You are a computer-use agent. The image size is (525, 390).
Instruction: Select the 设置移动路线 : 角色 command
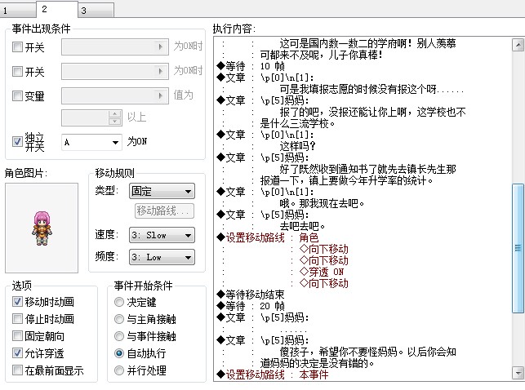[x=268, y=237]
